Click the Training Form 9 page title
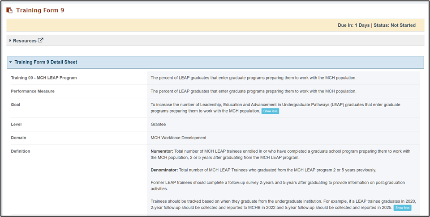The height and width of the screenshot is (217, 430). tap(40, 10)
